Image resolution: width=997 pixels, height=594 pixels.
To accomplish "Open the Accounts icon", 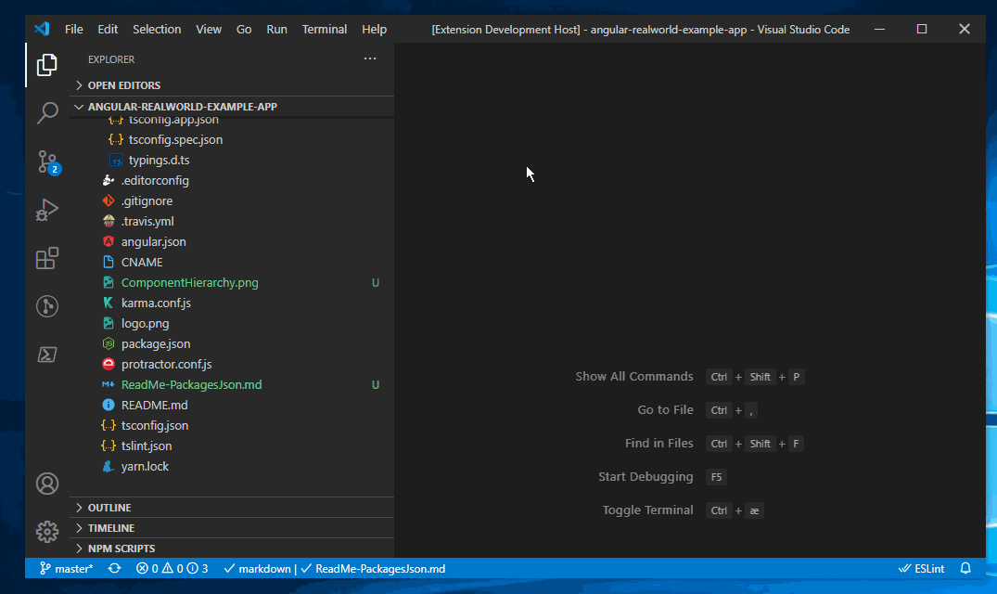I will (x=47, y=484).
